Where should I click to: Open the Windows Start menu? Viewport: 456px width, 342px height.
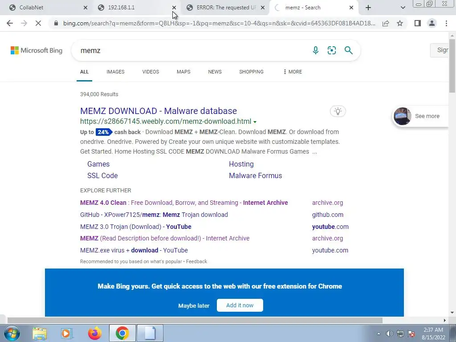point(12,333)
